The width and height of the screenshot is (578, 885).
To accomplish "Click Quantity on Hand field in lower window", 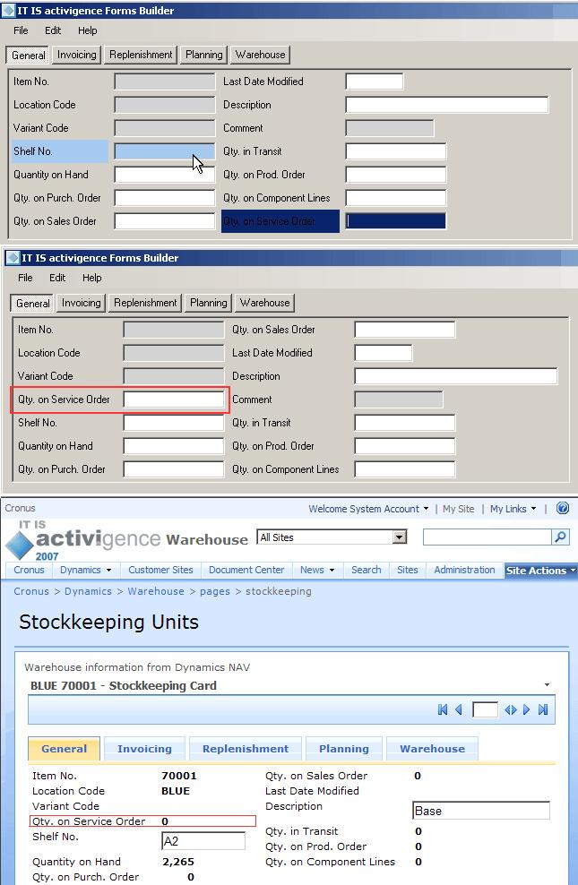I will click(x=174, y=446).
